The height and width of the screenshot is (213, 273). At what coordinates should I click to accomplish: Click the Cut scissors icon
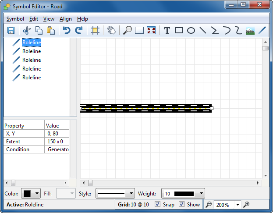tap(27, 30)
